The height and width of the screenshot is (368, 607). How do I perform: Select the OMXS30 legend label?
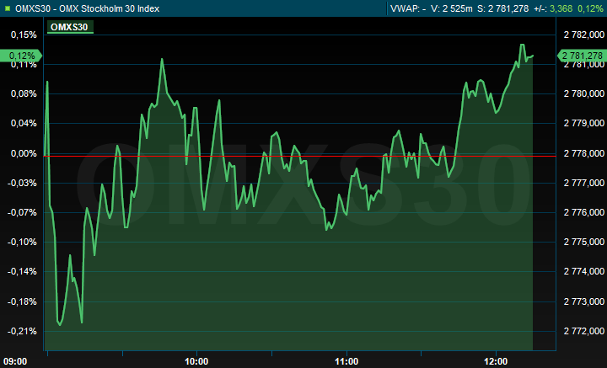pos(68,27)
